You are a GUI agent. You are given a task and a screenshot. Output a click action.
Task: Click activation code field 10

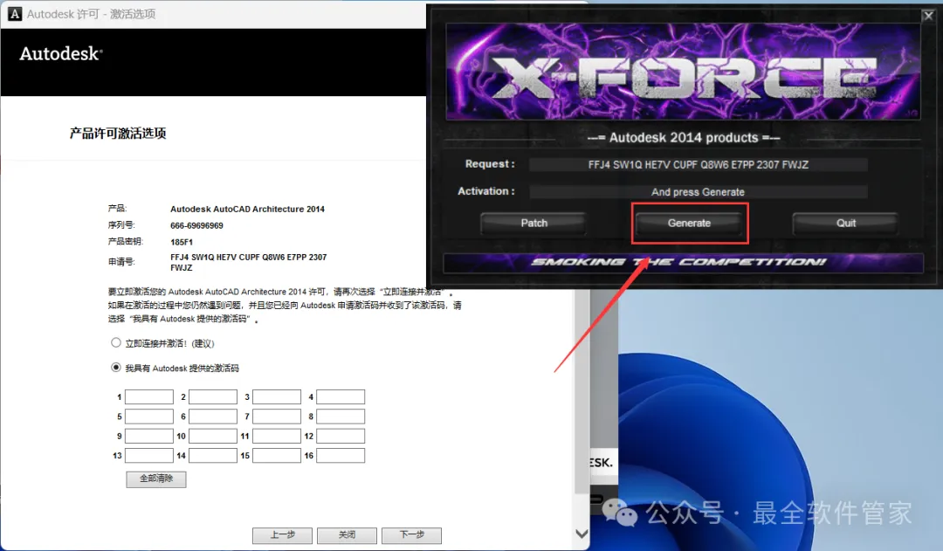tap(213, 436)
